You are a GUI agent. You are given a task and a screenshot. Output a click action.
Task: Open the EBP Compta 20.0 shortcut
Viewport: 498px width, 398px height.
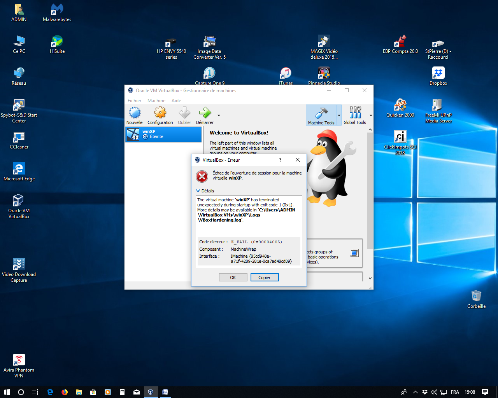400,45
